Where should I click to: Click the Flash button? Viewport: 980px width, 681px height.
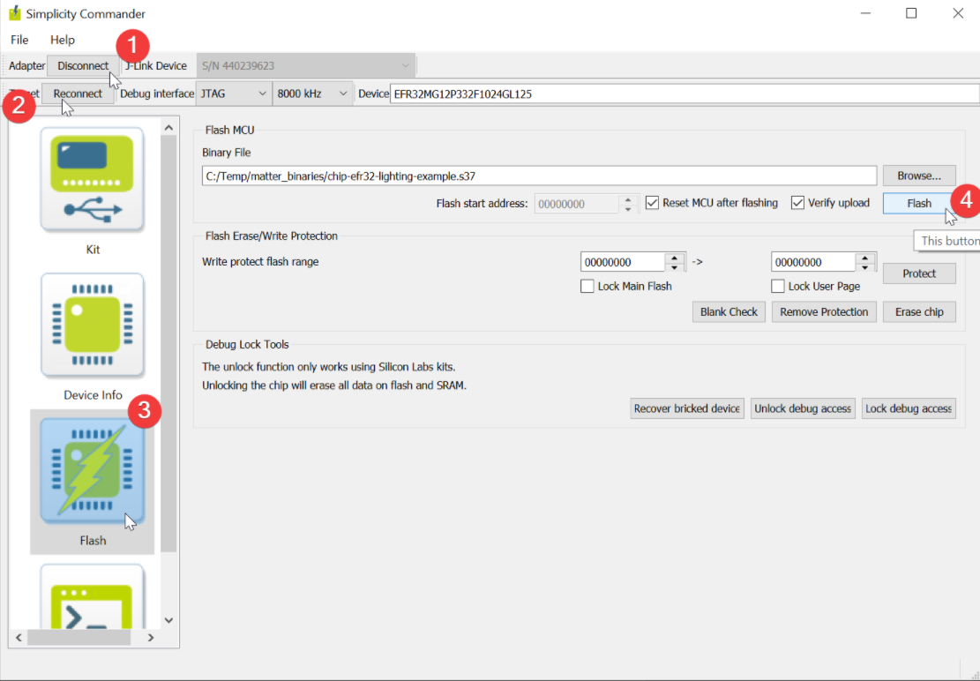(x=919, y=203)
